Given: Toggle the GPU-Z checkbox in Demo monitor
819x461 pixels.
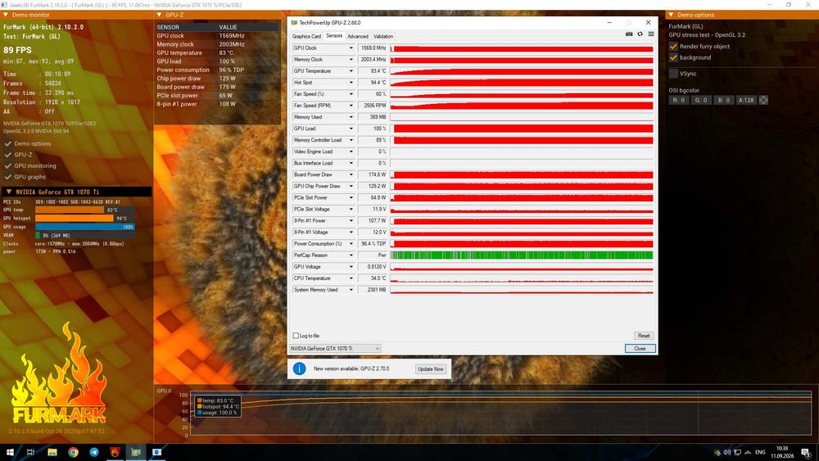Looking at the screenshot, I should [8, 155].
